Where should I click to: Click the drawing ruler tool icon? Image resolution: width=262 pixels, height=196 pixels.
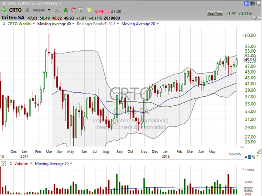(259, 151)
